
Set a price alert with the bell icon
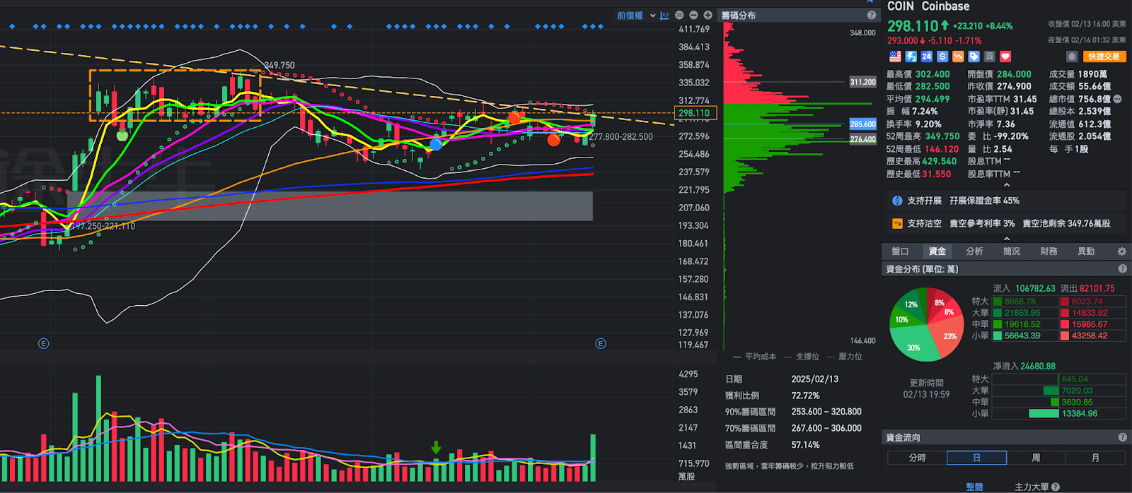pos(1072,57)
